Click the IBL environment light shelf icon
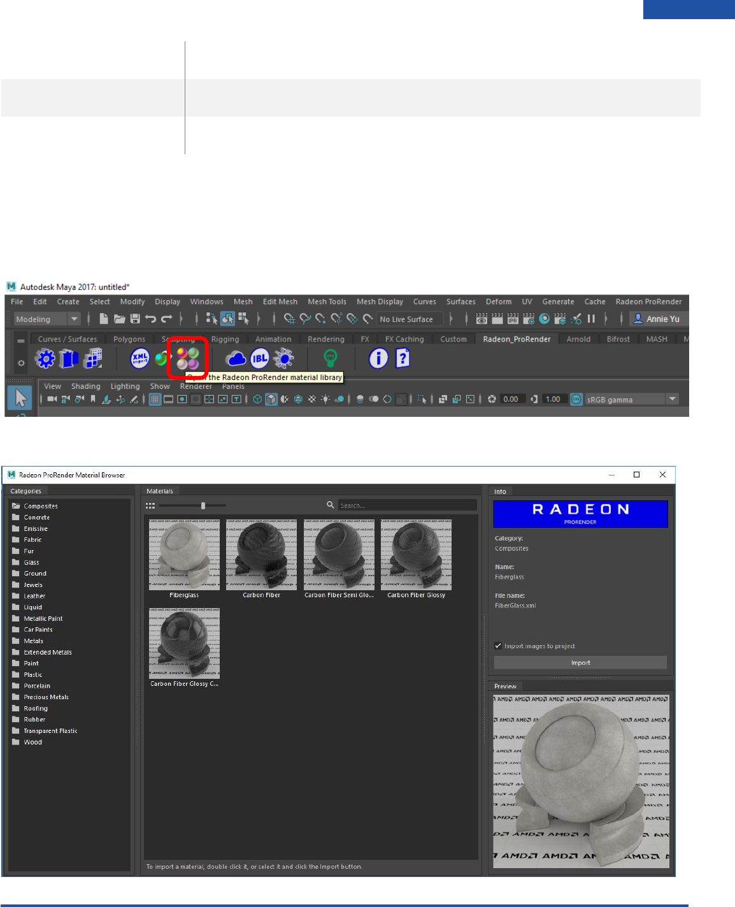This screenshot has height=907, width=735. point(260,359)
